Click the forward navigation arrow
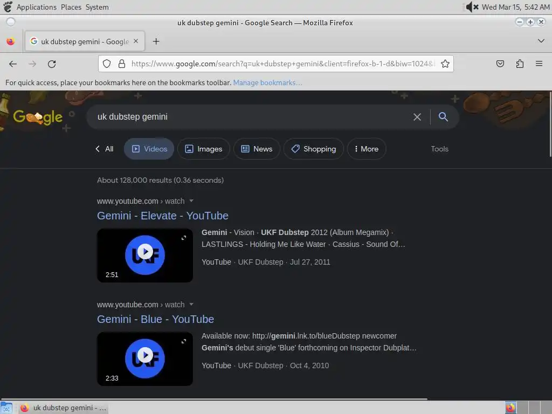The width and height of the screenshot is (552, 414). [32, 64]
